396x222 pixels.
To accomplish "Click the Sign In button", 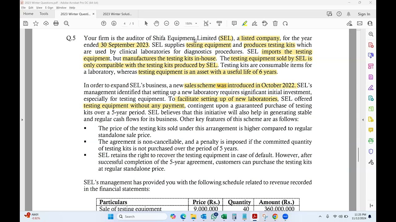I will [x=364, y=14].
